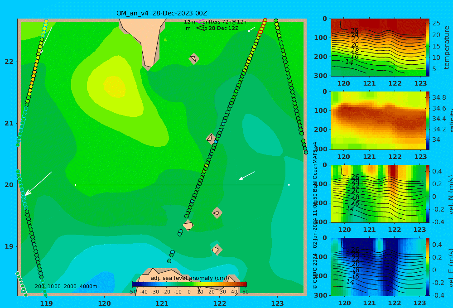Click the red drifter circles at the top of the map's track
Screen dimensions: 453x308
pyautogui.click(x=262, y=28)
